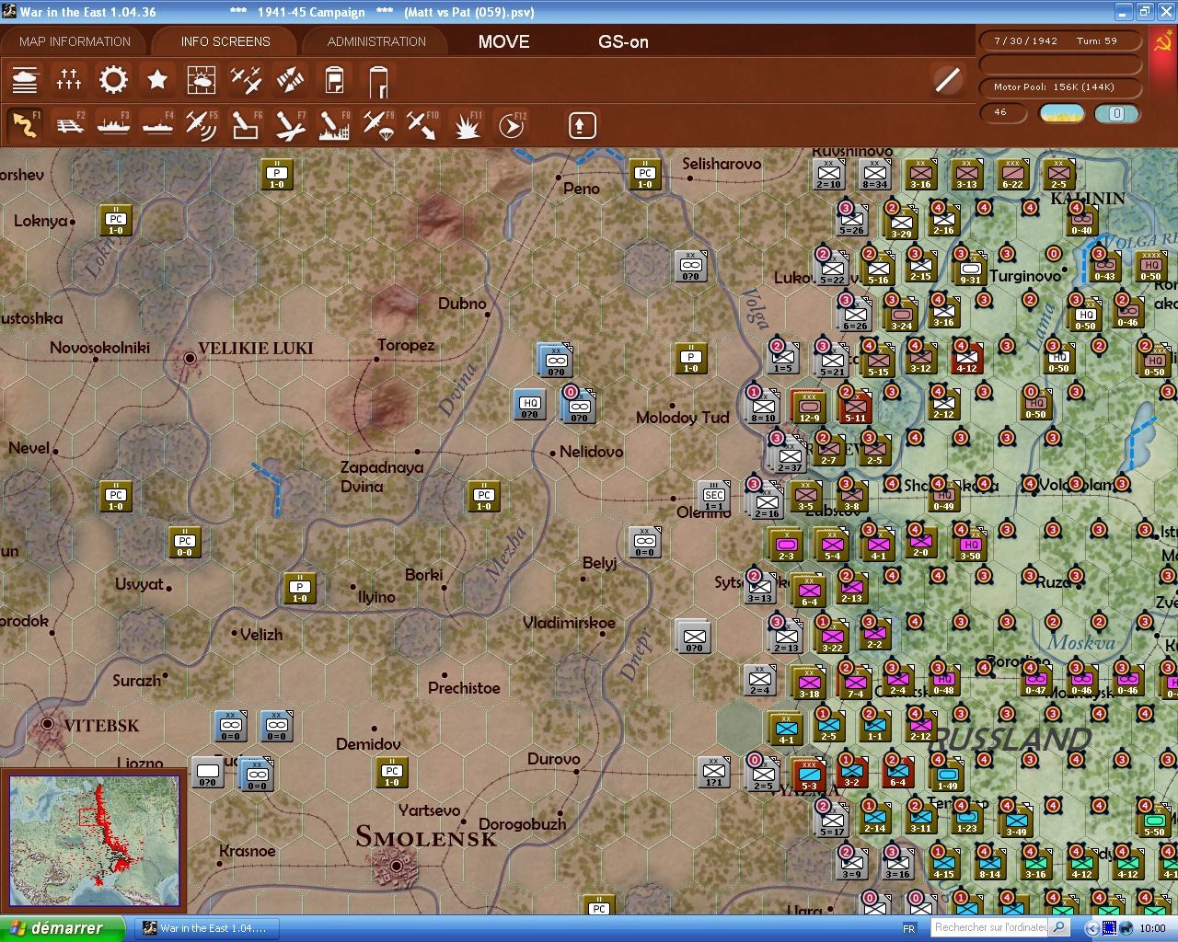Viewport: 1178px width, 942px height.
Task: Click the wheat field weather indicator
Action: click(x=1061, y=113)
